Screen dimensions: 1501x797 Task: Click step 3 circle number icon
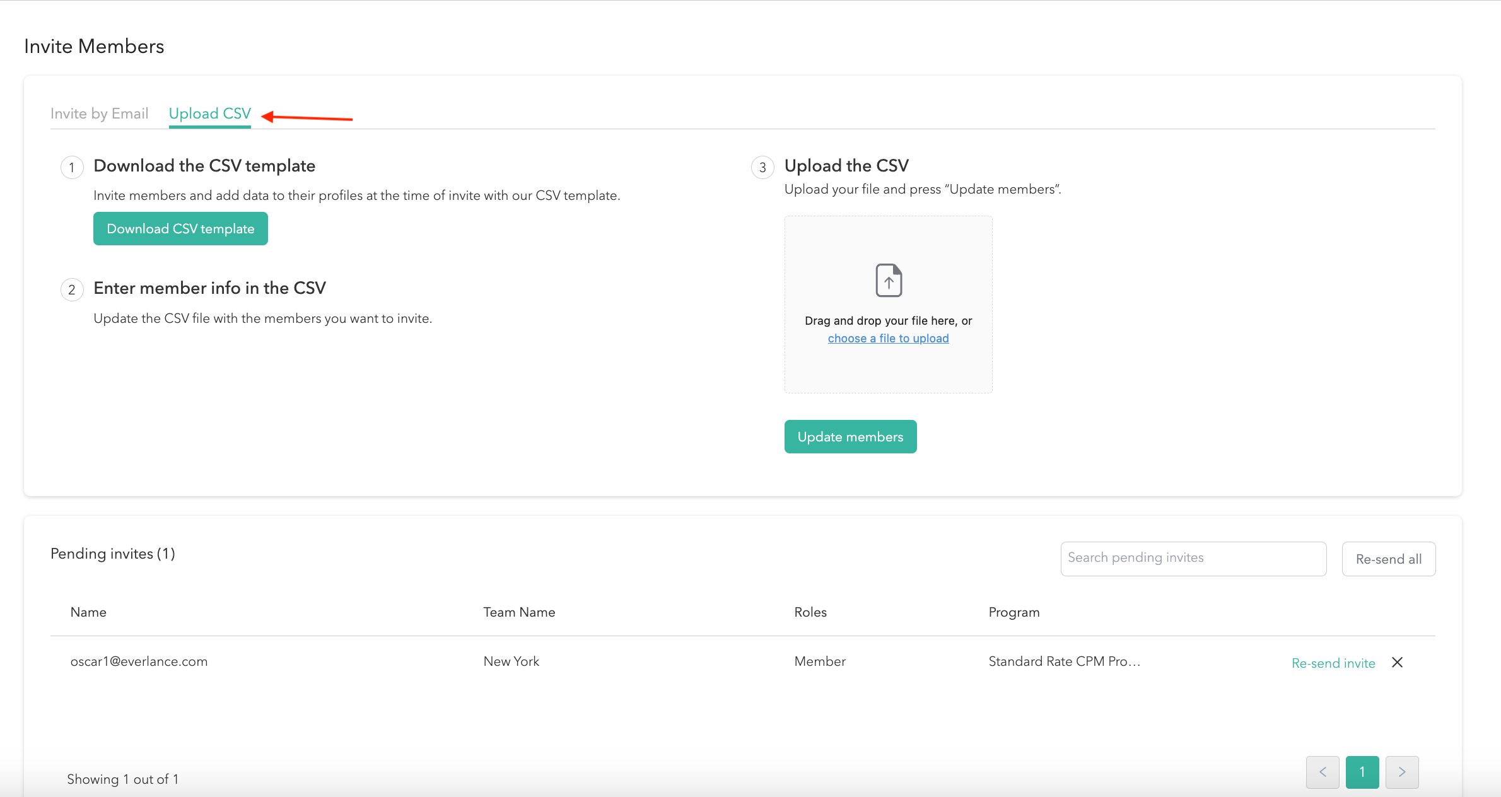[762, 167]
